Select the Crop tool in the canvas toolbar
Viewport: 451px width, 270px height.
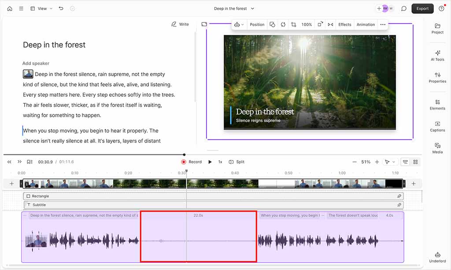pyautogui.click(x=294, y=24)
